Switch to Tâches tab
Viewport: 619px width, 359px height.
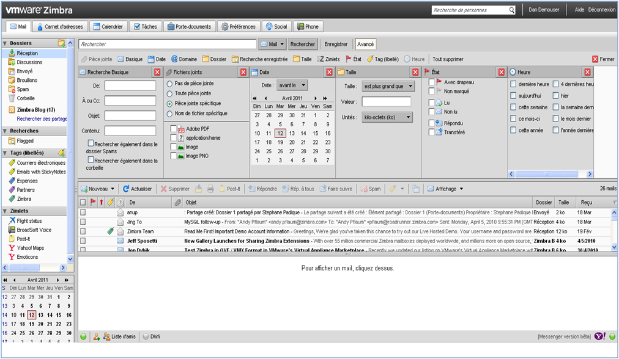pos(146,27)
